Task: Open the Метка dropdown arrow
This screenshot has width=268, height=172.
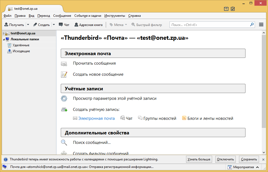Action: 126,25
